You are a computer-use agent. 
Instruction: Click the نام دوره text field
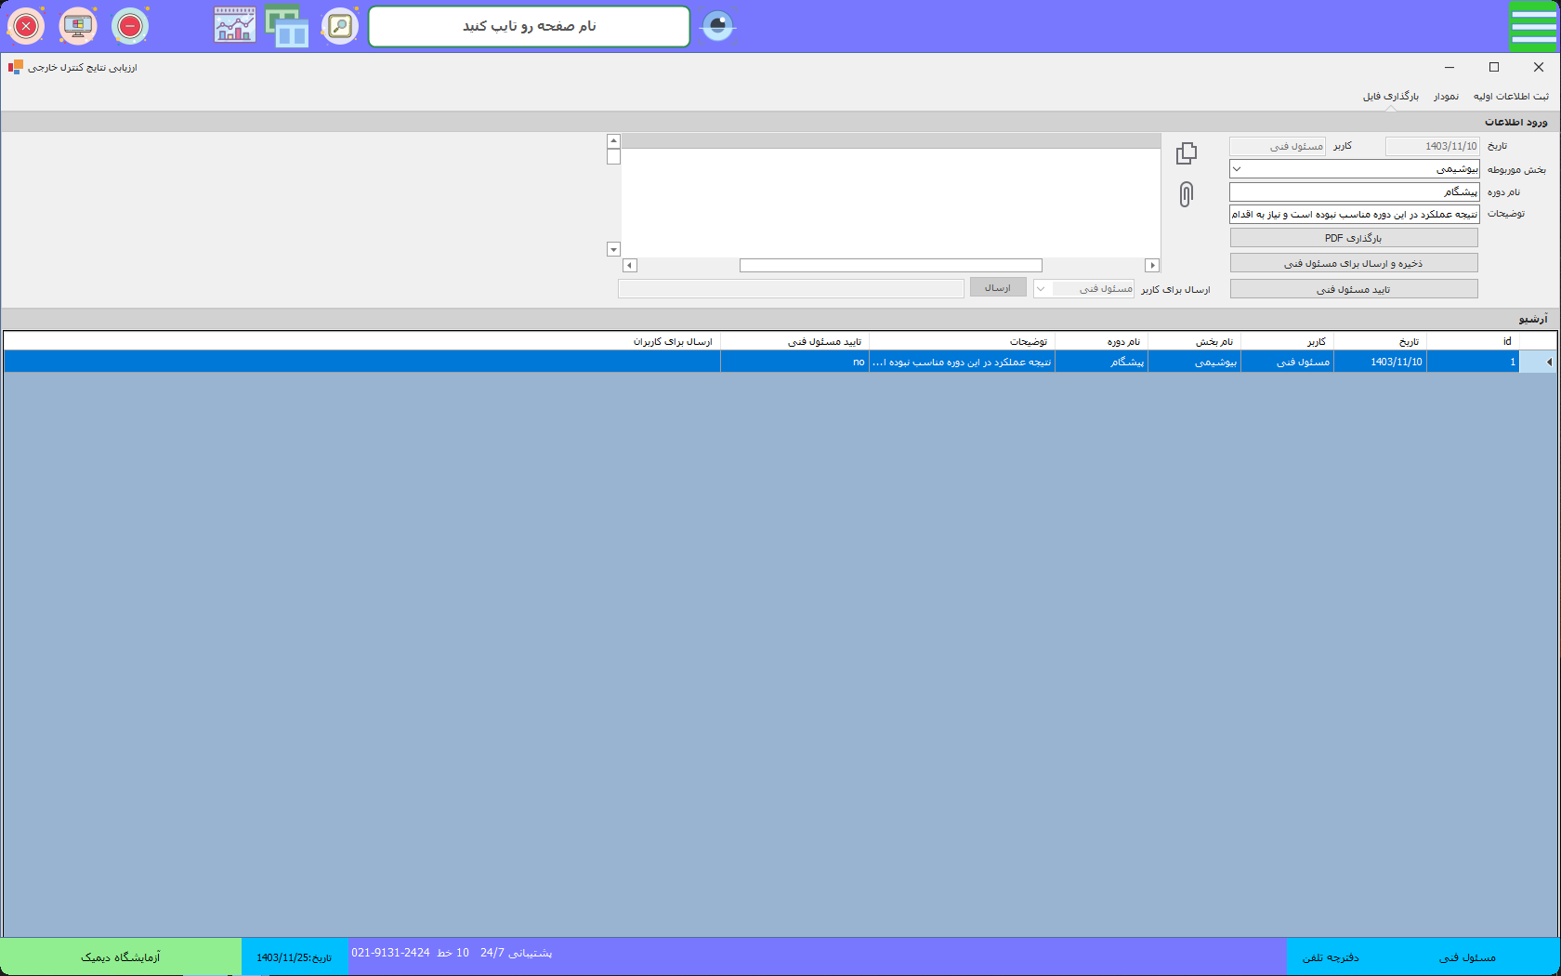pyautogui.click(x=1354, y=191)
